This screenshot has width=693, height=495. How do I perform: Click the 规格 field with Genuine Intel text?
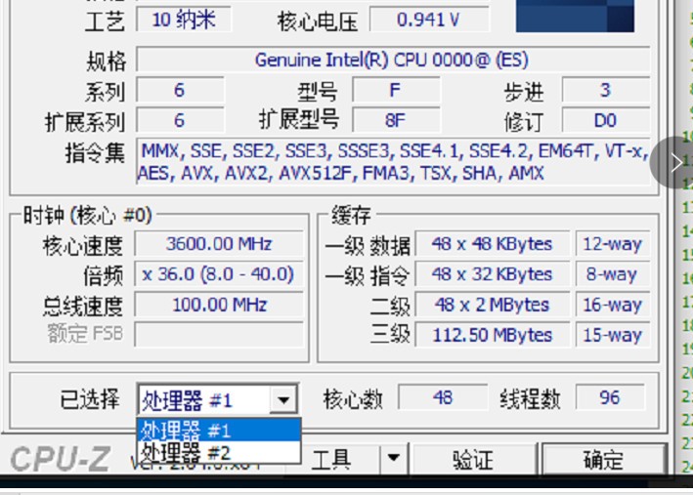[393, 60]
